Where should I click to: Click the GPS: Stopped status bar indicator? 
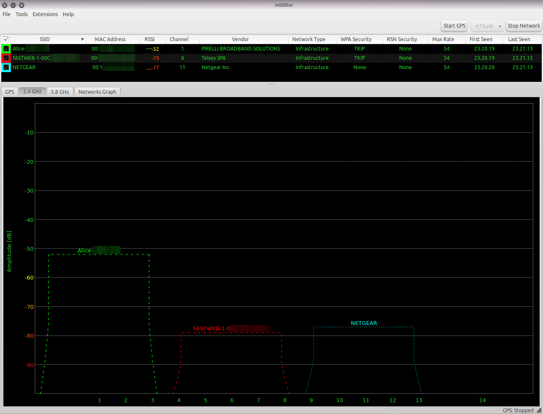(x=518, y=410)
